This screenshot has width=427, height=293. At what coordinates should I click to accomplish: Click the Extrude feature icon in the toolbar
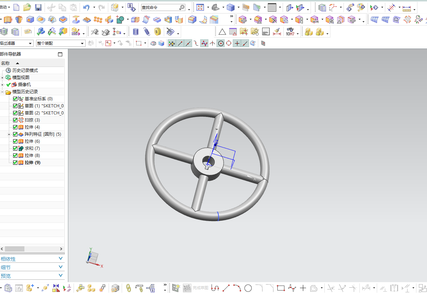pyautogui.click(x=8, y=20)
